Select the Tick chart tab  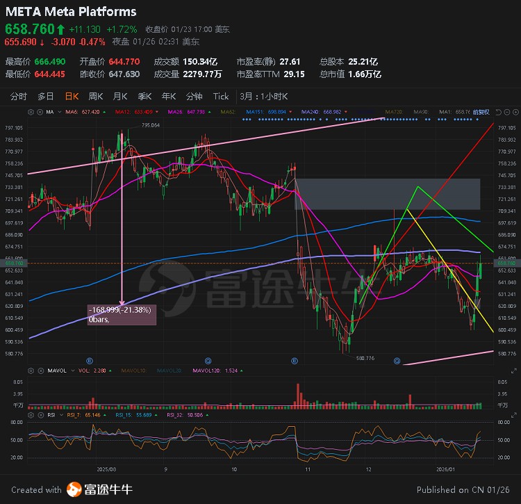click(221, 97)
